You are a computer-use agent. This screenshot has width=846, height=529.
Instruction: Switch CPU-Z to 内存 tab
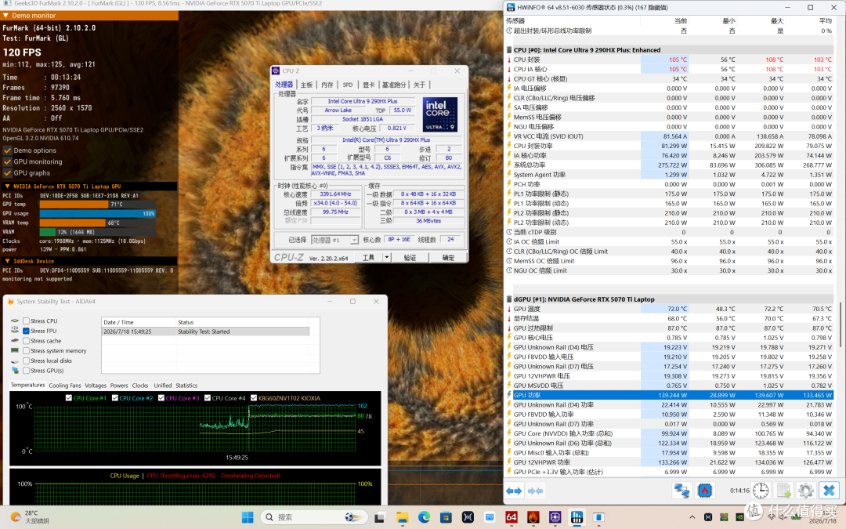[x=327, y=85]
